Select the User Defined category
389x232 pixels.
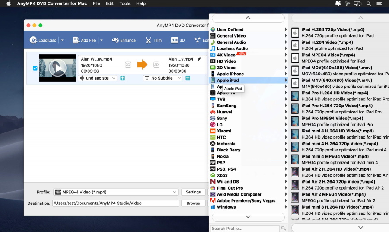click(249, 29)
